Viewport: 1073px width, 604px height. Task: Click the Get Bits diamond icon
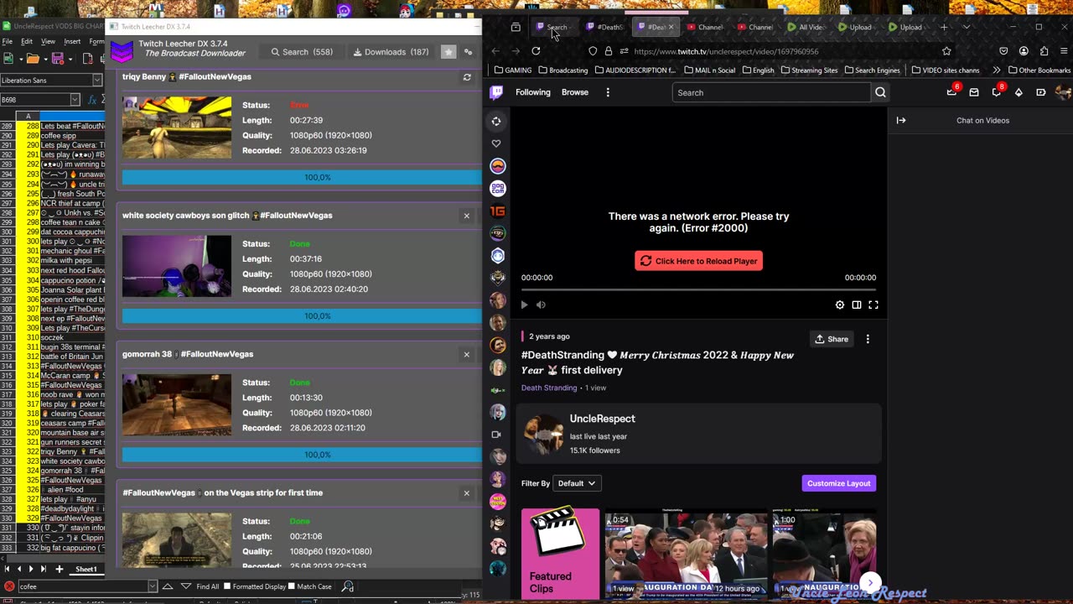coord(1019,92)
